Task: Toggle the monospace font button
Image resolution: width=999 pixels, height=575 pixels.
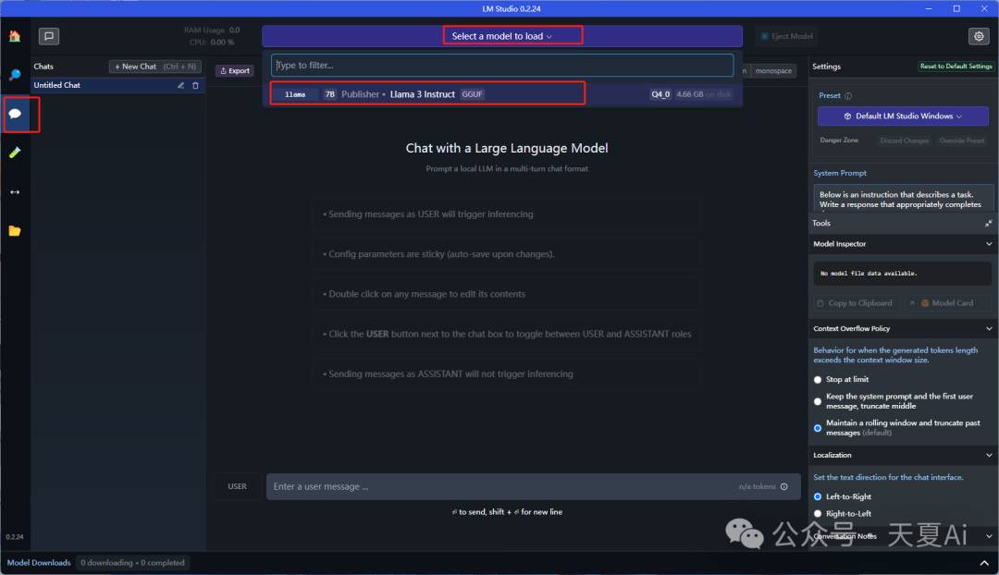Action: [773, 70]
